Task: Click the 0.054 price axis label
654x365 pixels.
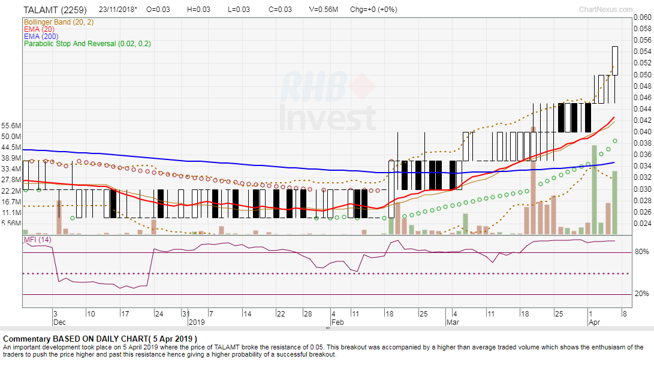Action: coord(643,52)
